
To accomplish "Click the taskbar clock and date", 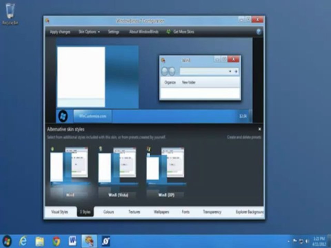I will click(319, 241).
